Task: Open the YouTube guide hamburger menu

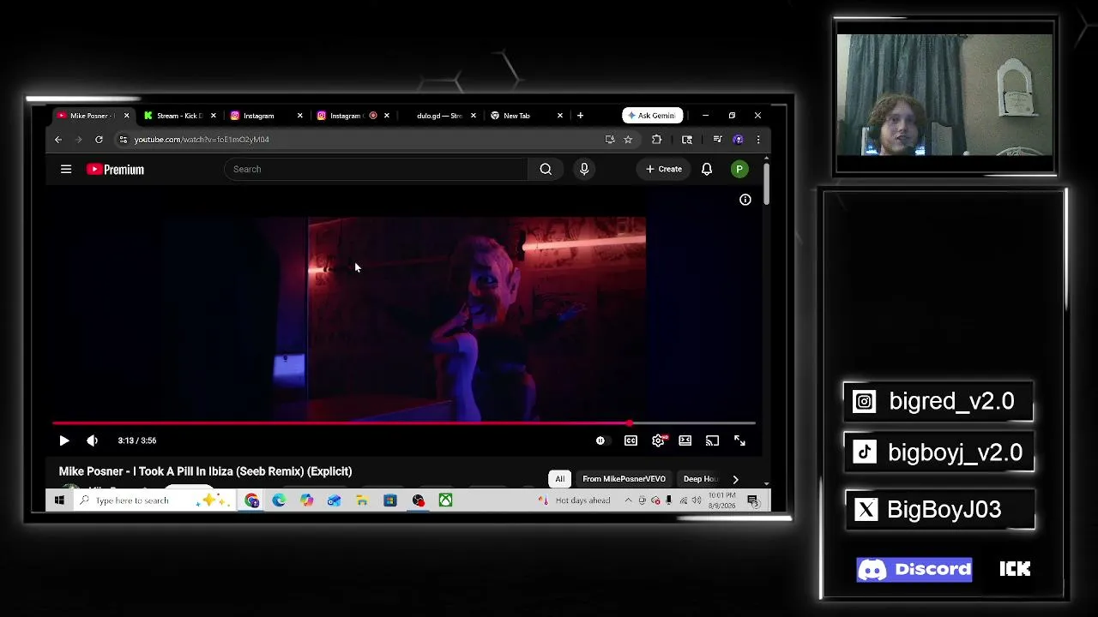Action: [66, 170]
